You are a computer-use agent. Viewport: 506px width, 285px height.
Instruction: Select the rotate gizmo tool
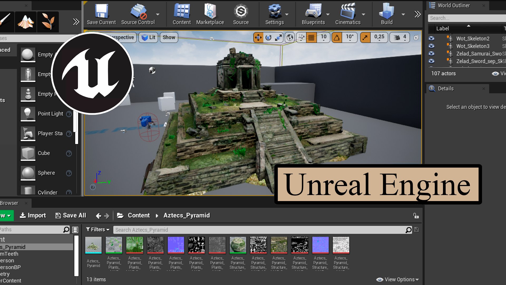[268, 37]
